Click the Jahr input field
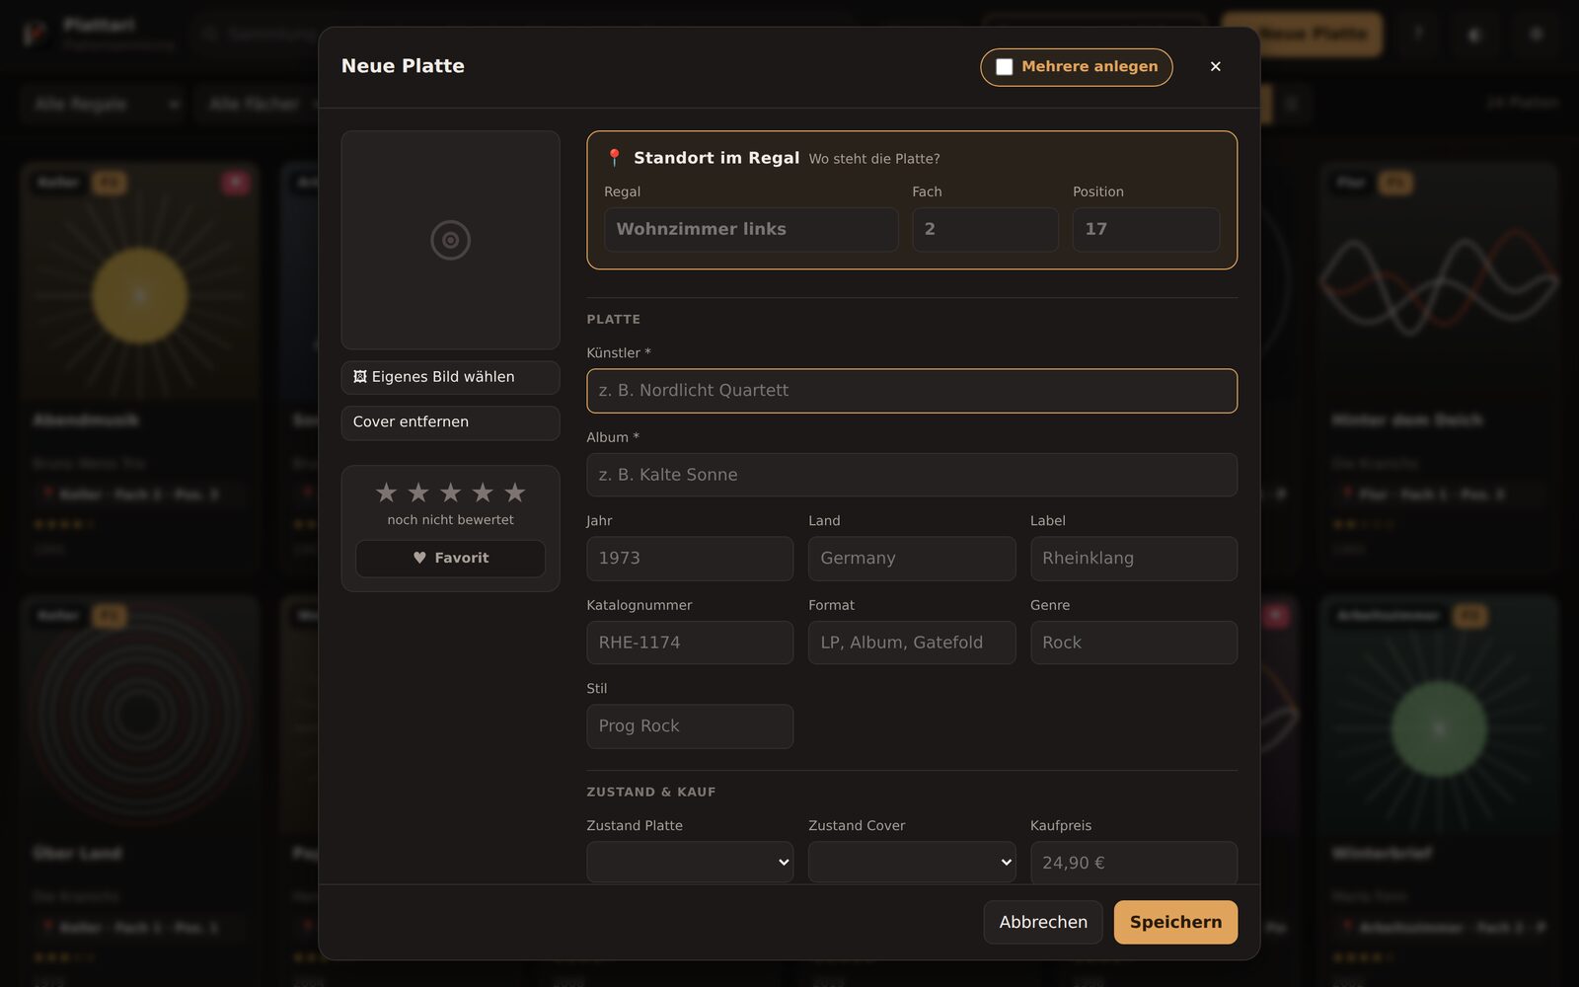This screenshot has width=1579, height=987. click(690, 559)
